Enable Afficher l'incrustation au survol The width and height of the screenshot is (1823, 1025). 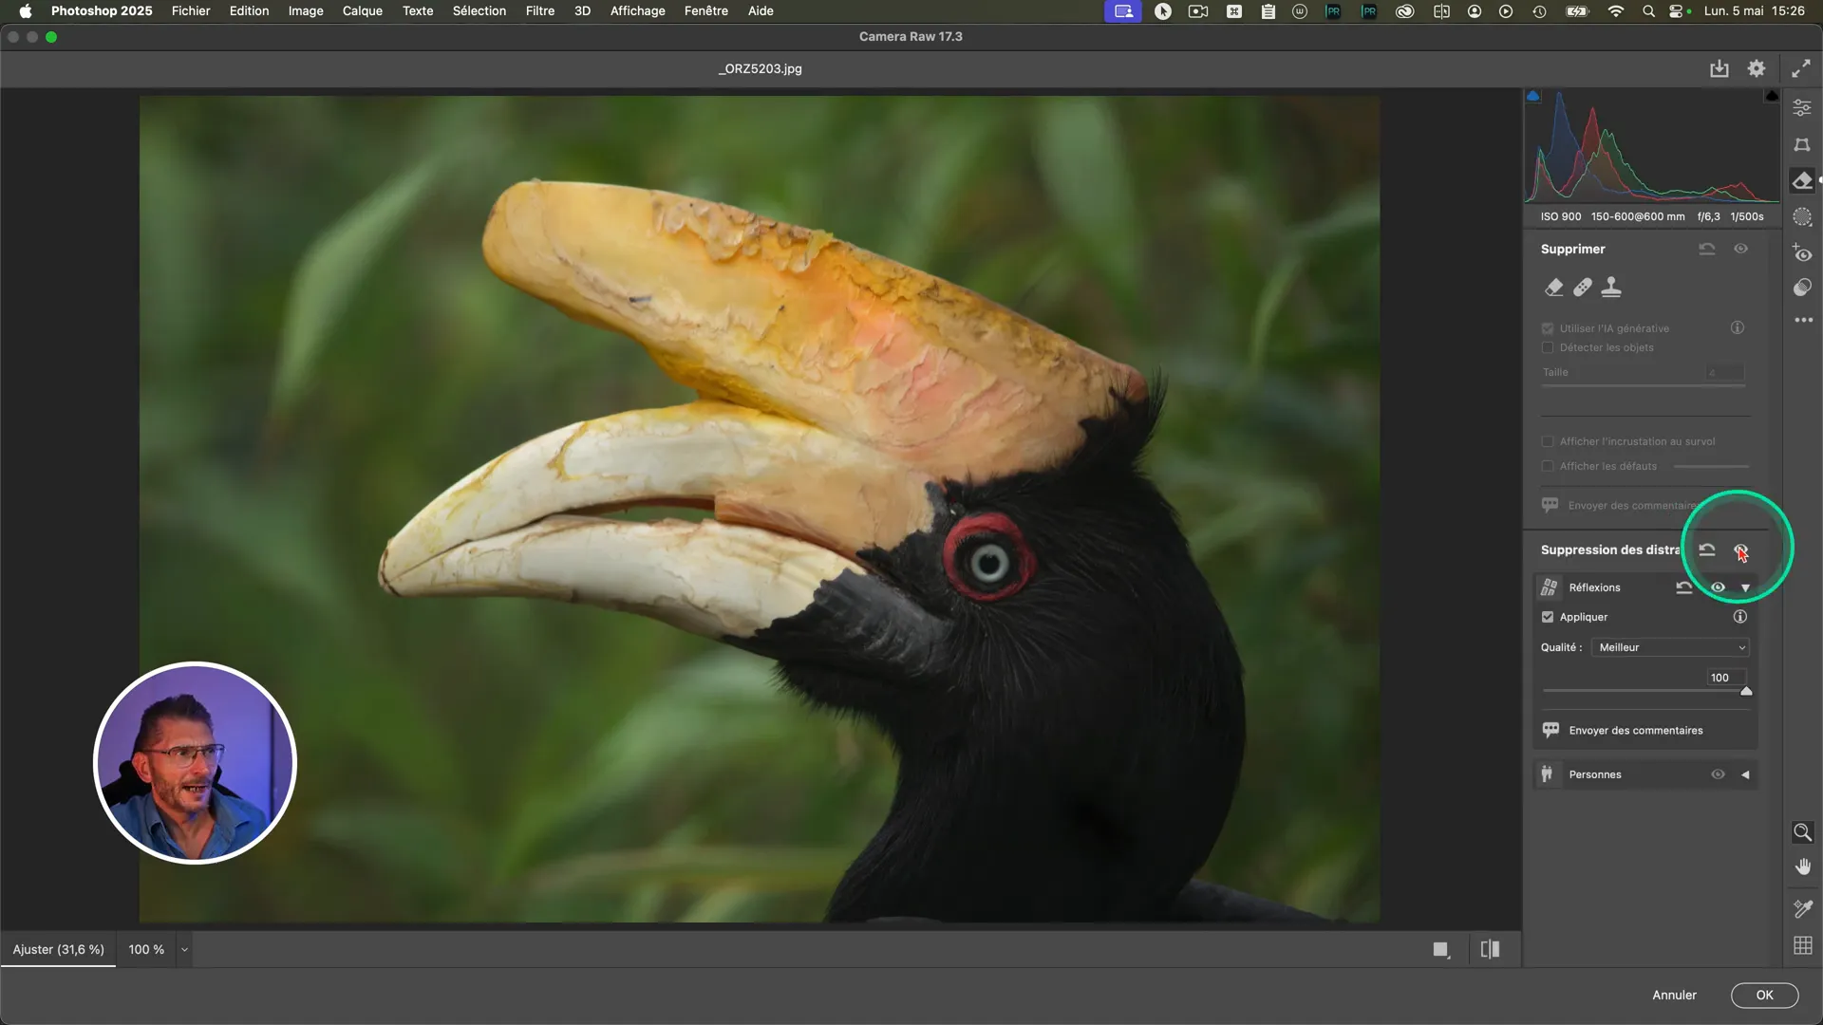(x=1548, y=441)
